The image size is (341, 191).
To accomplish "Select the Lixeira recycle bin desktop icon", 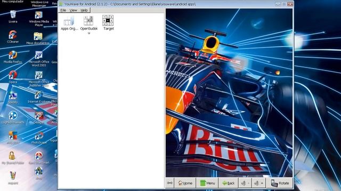I will (13, 16).
